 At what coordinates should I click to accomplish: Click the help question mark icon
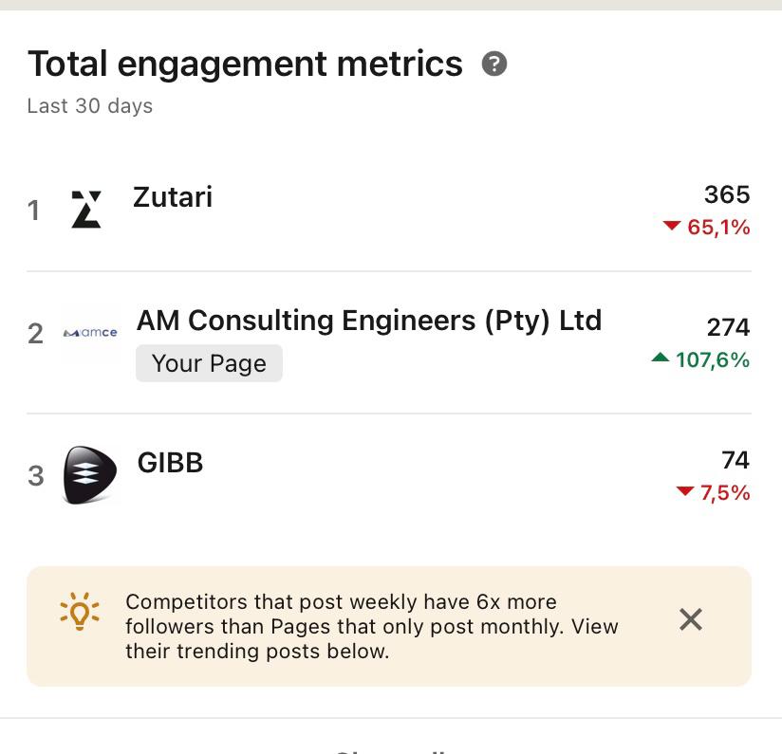click(494, 64)
